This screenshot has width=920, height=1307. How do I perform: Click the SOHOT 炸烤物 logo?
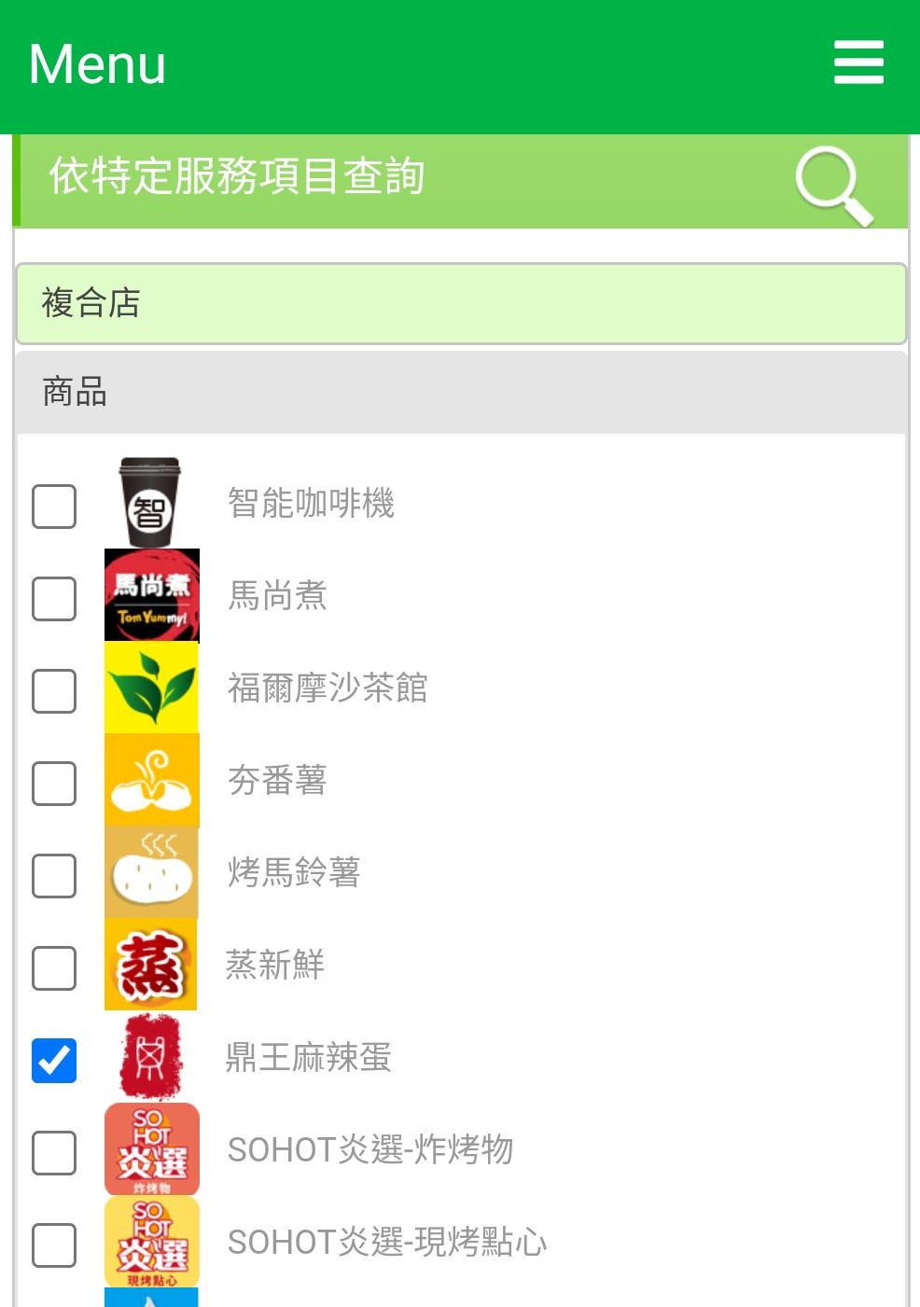tap(151, 1149)
